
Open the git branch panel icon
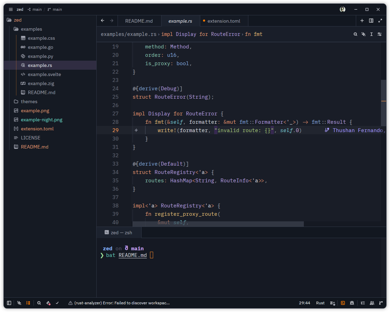(381, 303)
